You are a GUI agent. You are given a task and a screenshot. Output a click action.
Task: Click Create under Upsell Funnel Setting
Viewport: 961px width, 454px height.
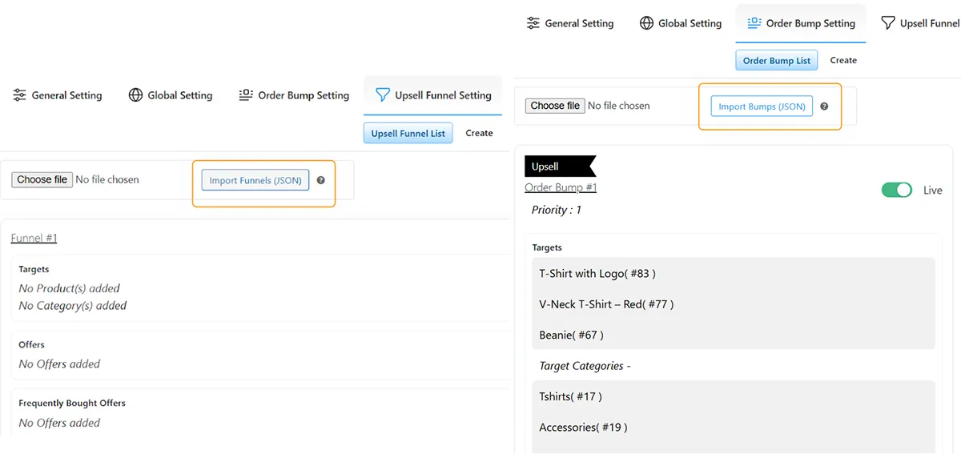(479, 133)
